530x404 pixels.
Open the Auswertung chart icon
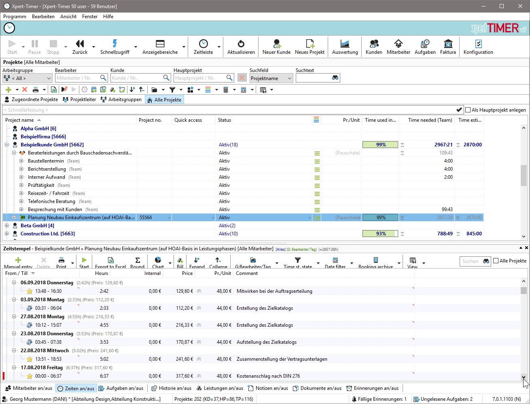click(x=345, y=44)
